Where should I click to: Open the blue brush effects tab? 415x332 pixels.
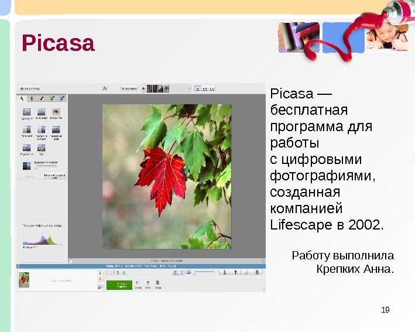tap(62, 98)
